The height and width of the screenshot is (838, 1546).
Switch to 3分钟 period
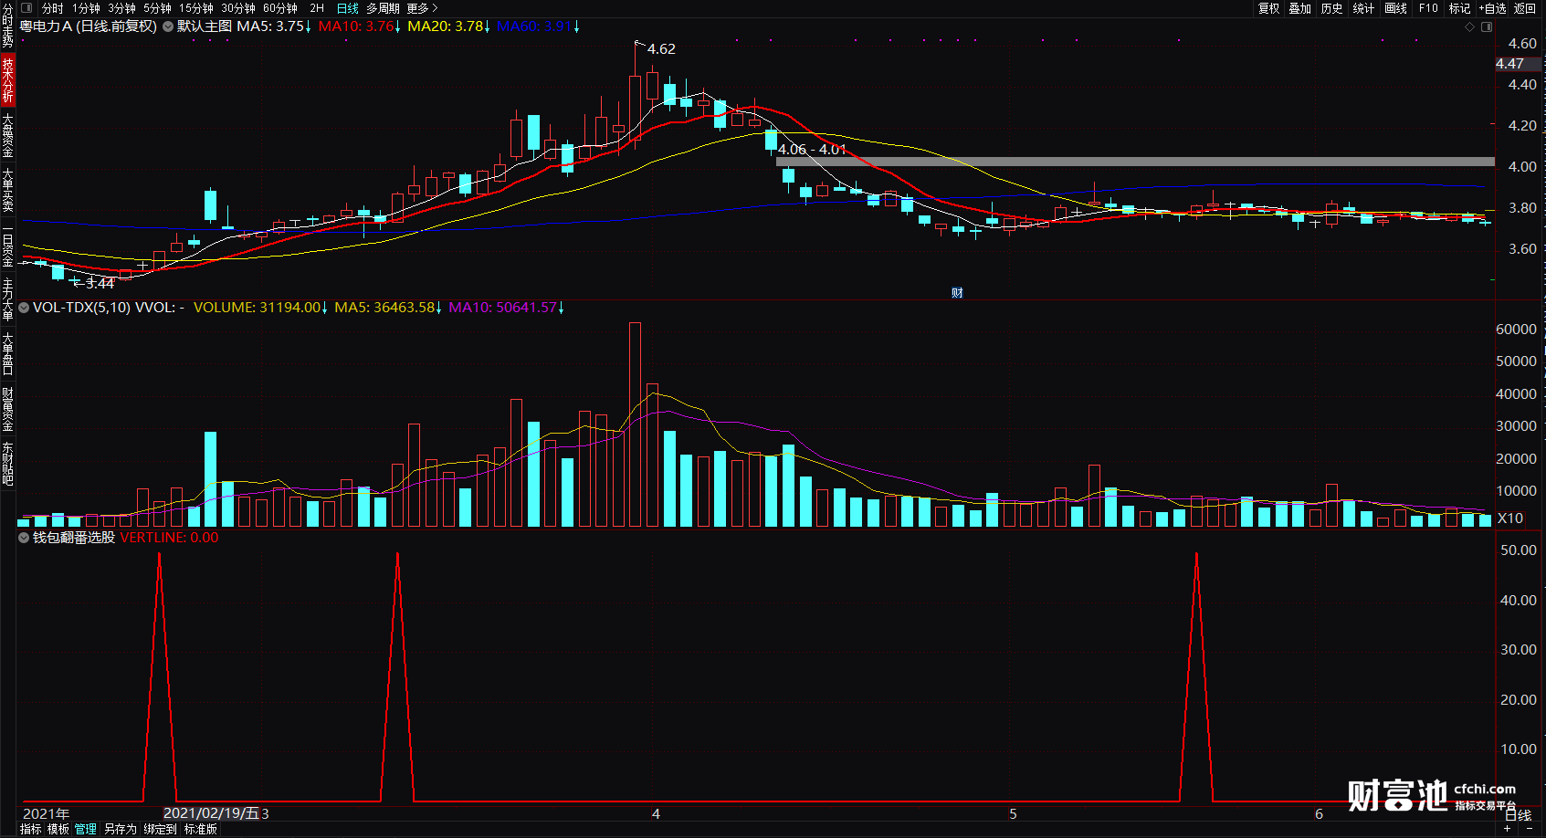[x=121, y=8]
